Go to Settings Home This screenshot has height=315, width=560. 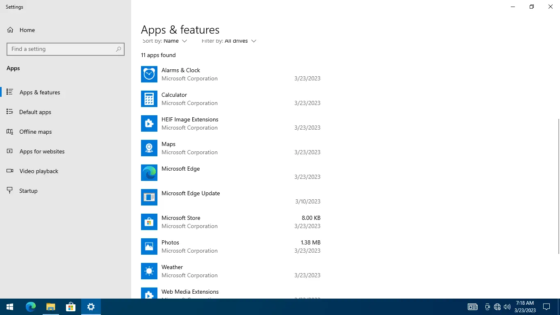pos(66,30)
